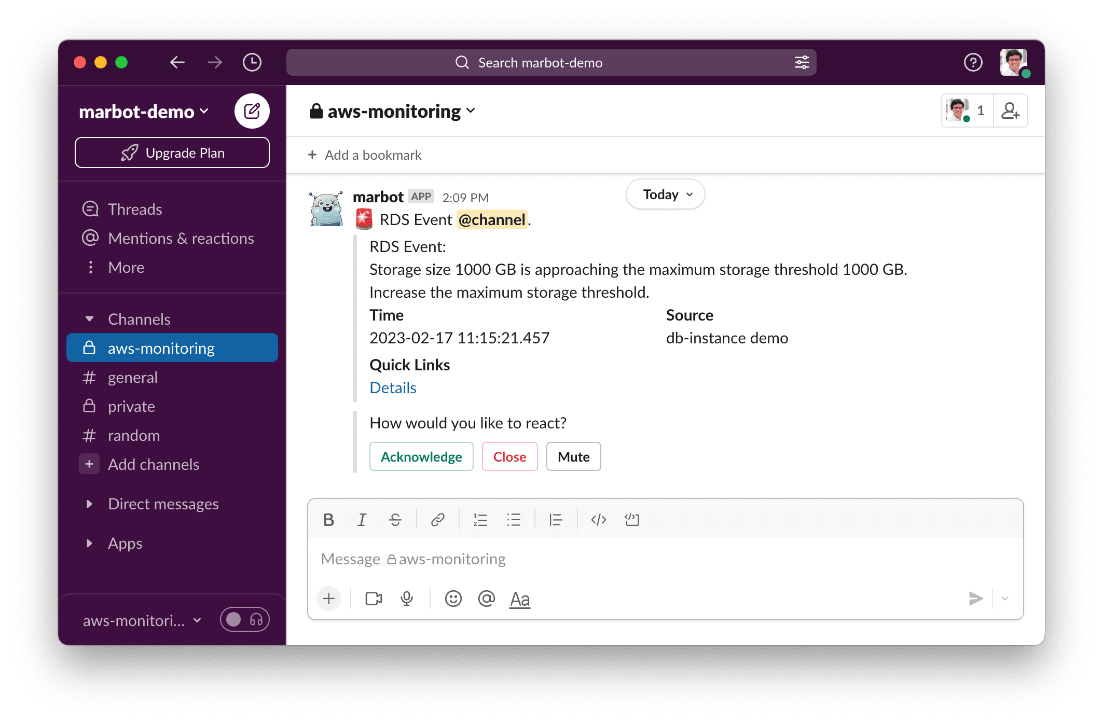Viewport: 1103px width, 722px height.
Task: Open the Today date dropdown
Action: (x=666, y=195)
